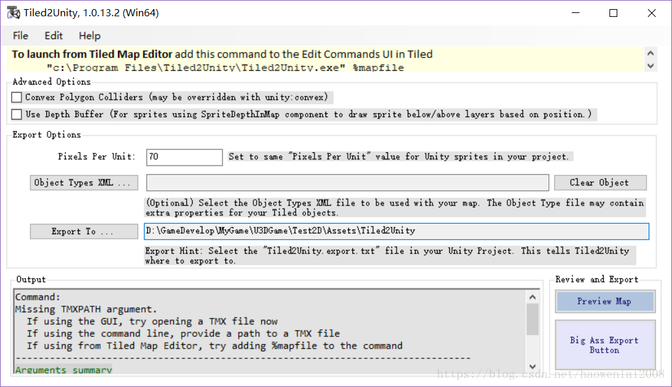Click the Object Types XML button
The height and width of the screenshot is (387, 672).
point(84,183)
